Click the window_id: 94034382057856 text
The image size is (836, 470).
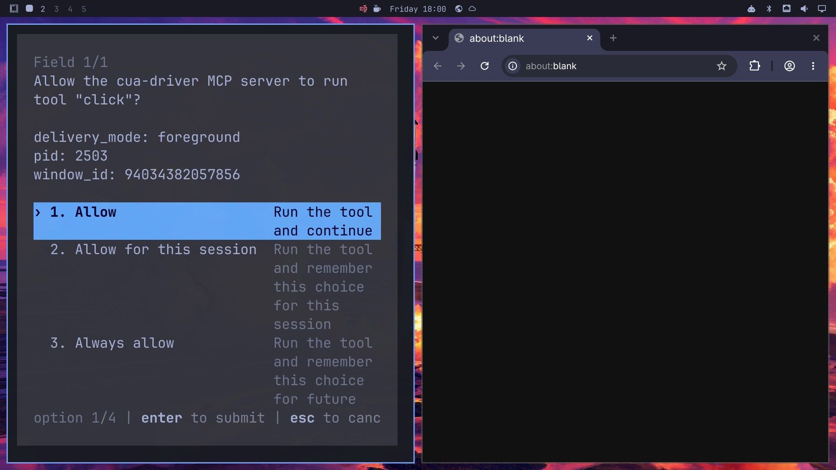tap(137, 175)
